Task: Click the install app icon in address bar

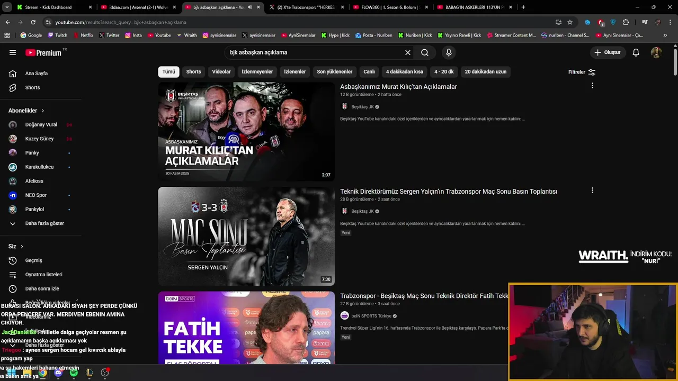Action: (558, 22)
